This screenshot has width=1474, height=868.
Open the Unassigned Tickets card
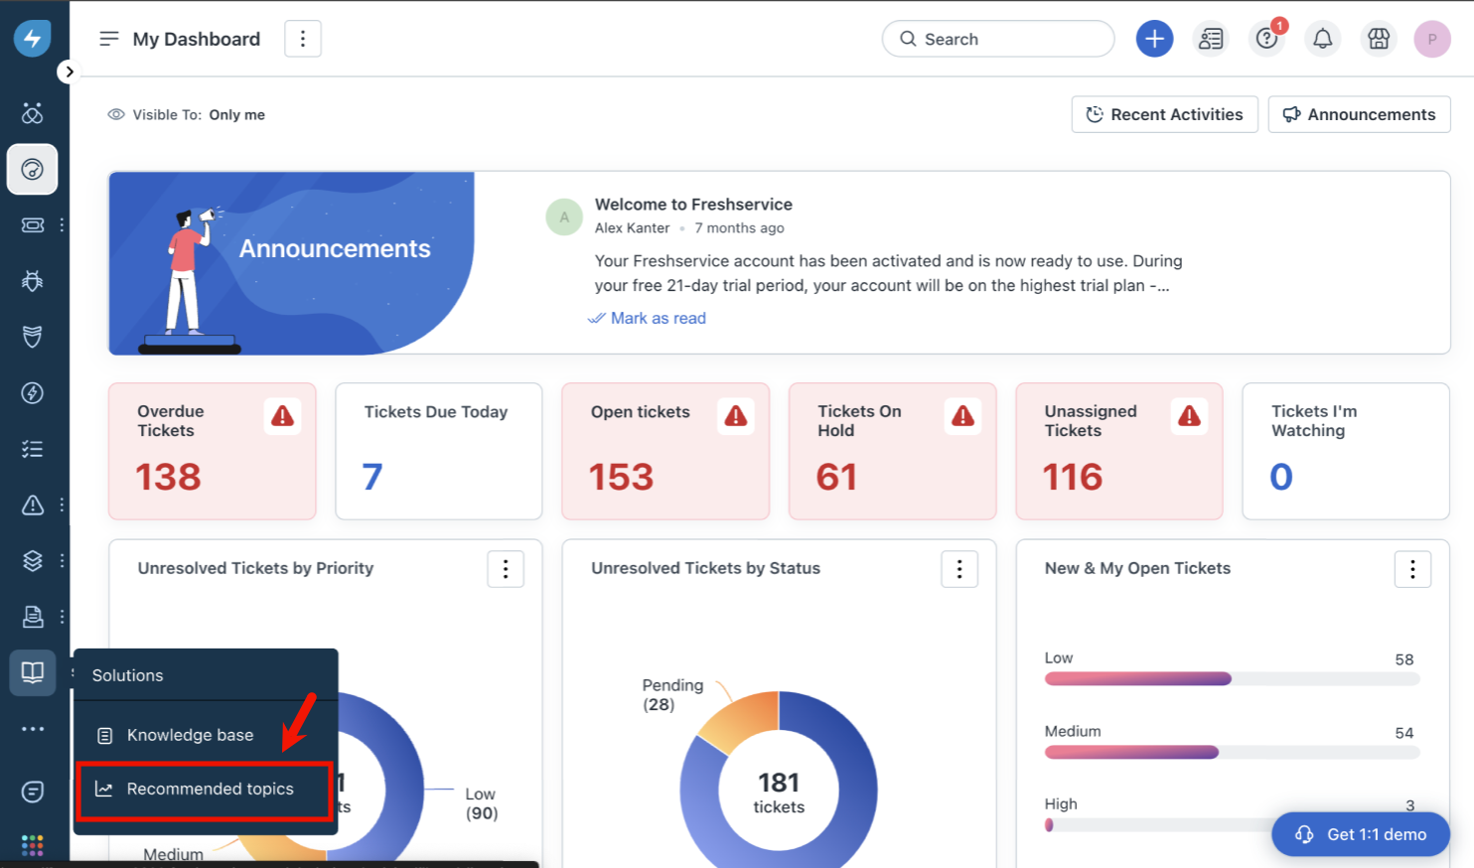coord(1119,451)
